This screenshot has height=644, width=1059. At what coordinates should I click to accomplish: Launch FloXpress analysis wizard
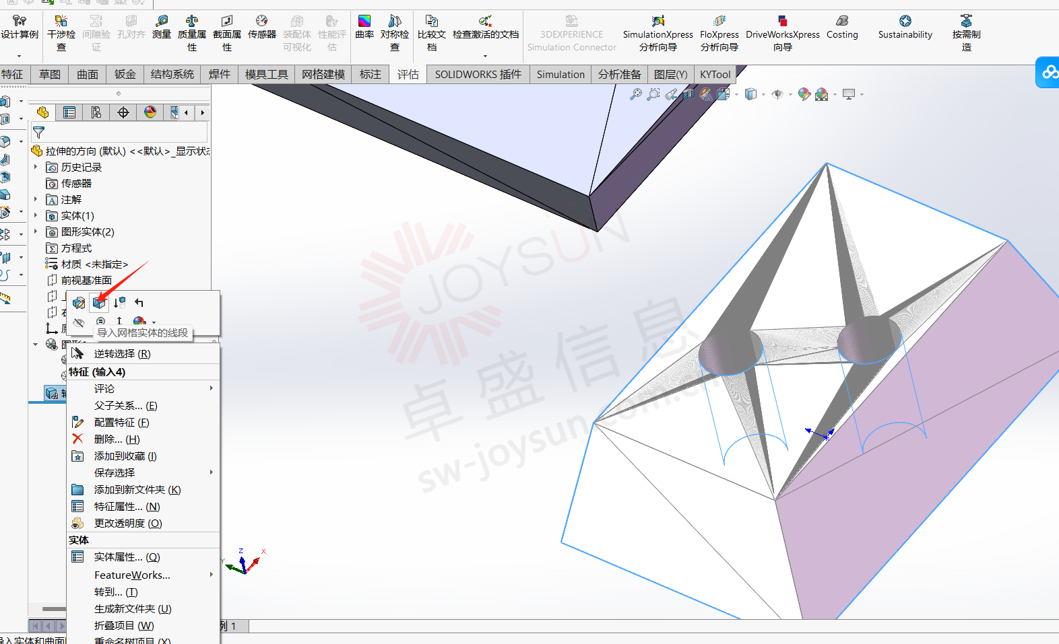point(719,34)
